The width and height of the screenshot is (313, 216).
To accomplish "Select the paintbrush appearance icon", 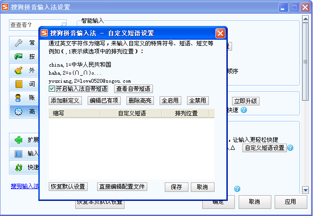I will tap(18, 70).
